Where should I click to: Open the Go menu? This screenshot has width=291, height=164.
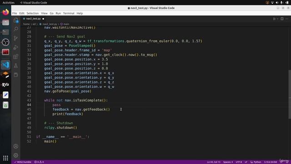pos(51,13)
